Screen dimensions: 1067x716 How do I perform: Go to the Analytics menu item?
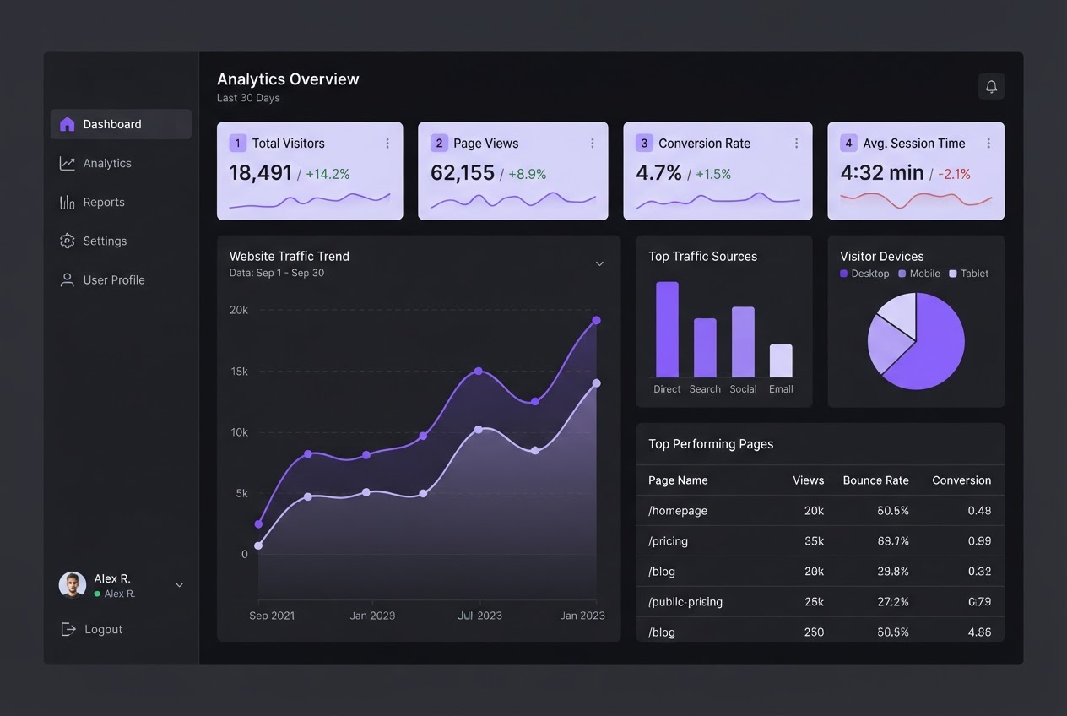click(x=121, y=163)
